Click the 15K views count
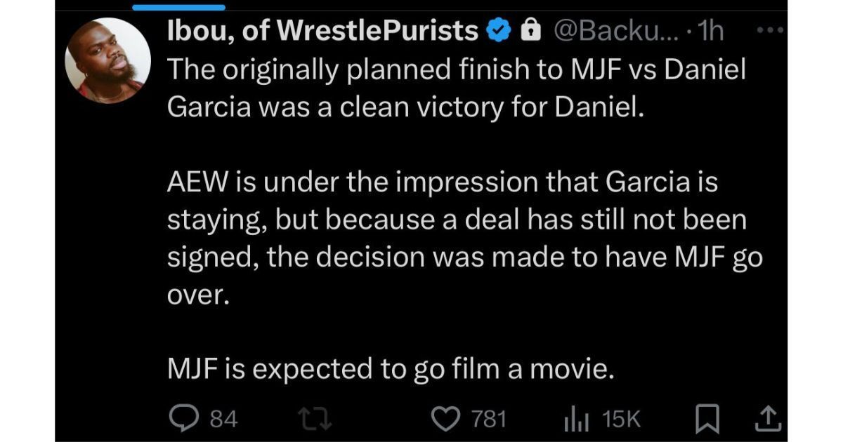The width and height of the screenshot is (843, 442). tap(622, 420)
